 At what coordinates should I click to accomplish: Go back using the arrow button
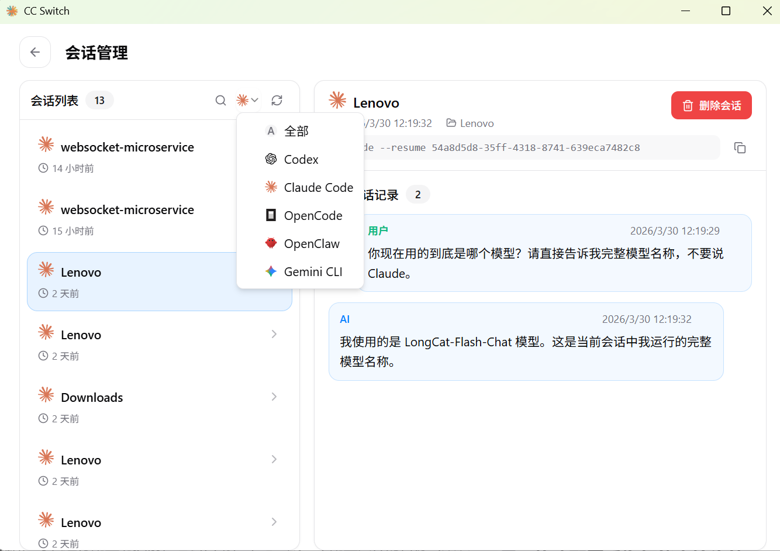(x=35, y=52)
